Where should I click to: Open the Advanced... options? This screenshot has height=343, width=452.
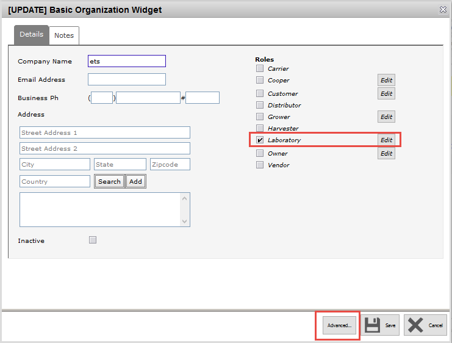coord(339,325)
